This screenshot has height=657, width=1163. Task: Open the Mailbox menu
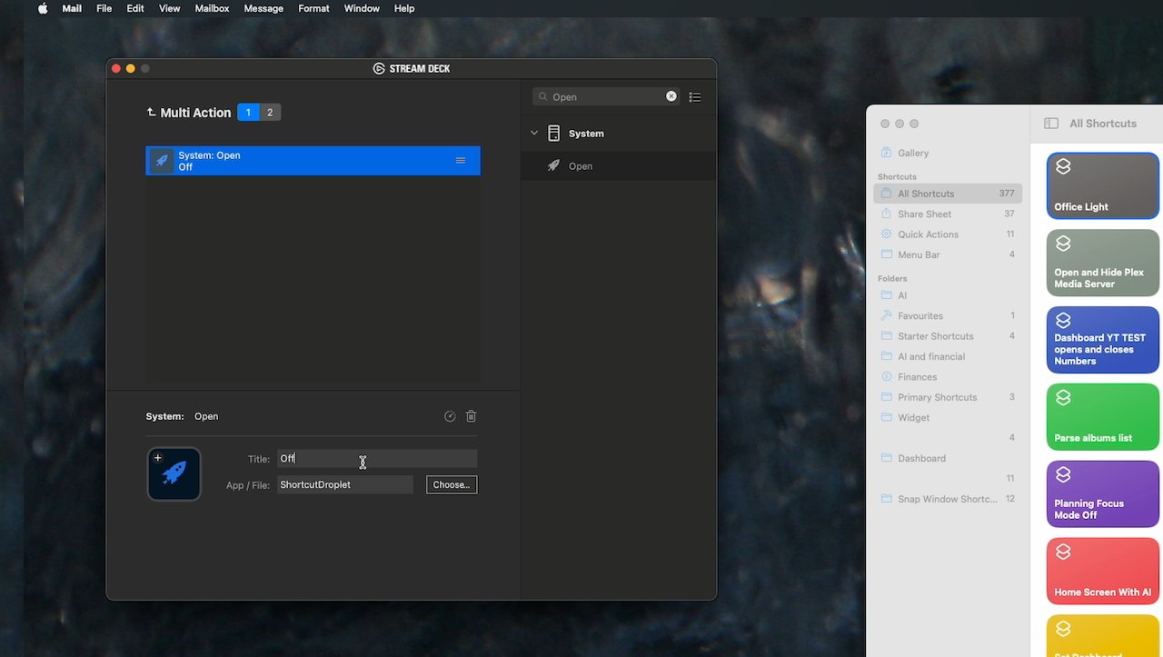coord(212,8)
